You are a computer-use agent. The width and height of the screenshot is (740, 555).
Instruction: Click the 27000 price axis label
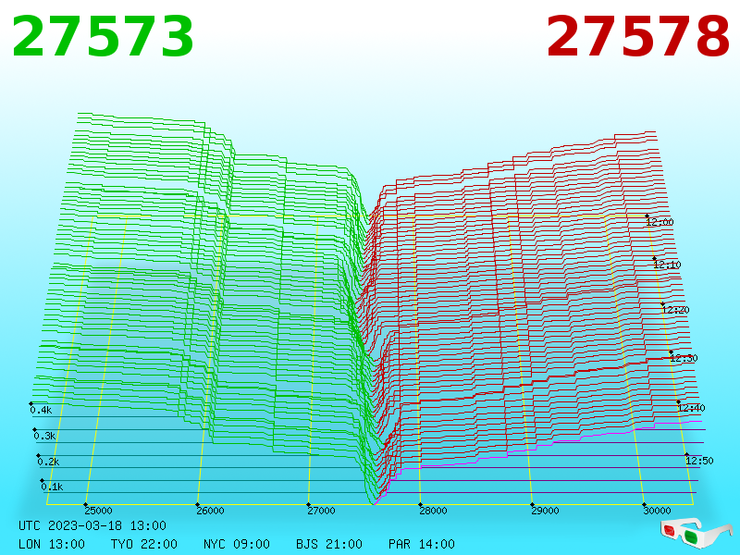321,511
